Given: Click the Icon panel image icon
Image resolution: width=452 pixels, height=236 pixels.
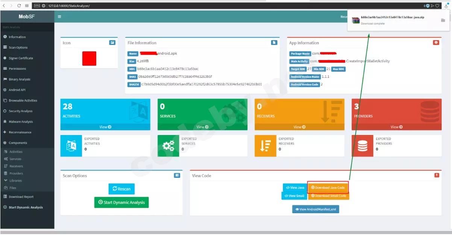Looking at the screenshot, I should 112,43.
